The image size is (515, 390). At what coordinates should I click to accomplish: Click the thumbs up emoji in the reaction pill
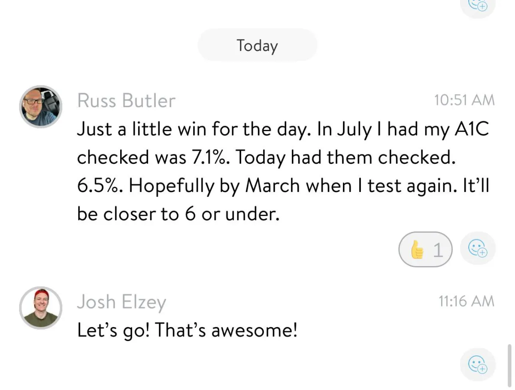tap(417, 250)
